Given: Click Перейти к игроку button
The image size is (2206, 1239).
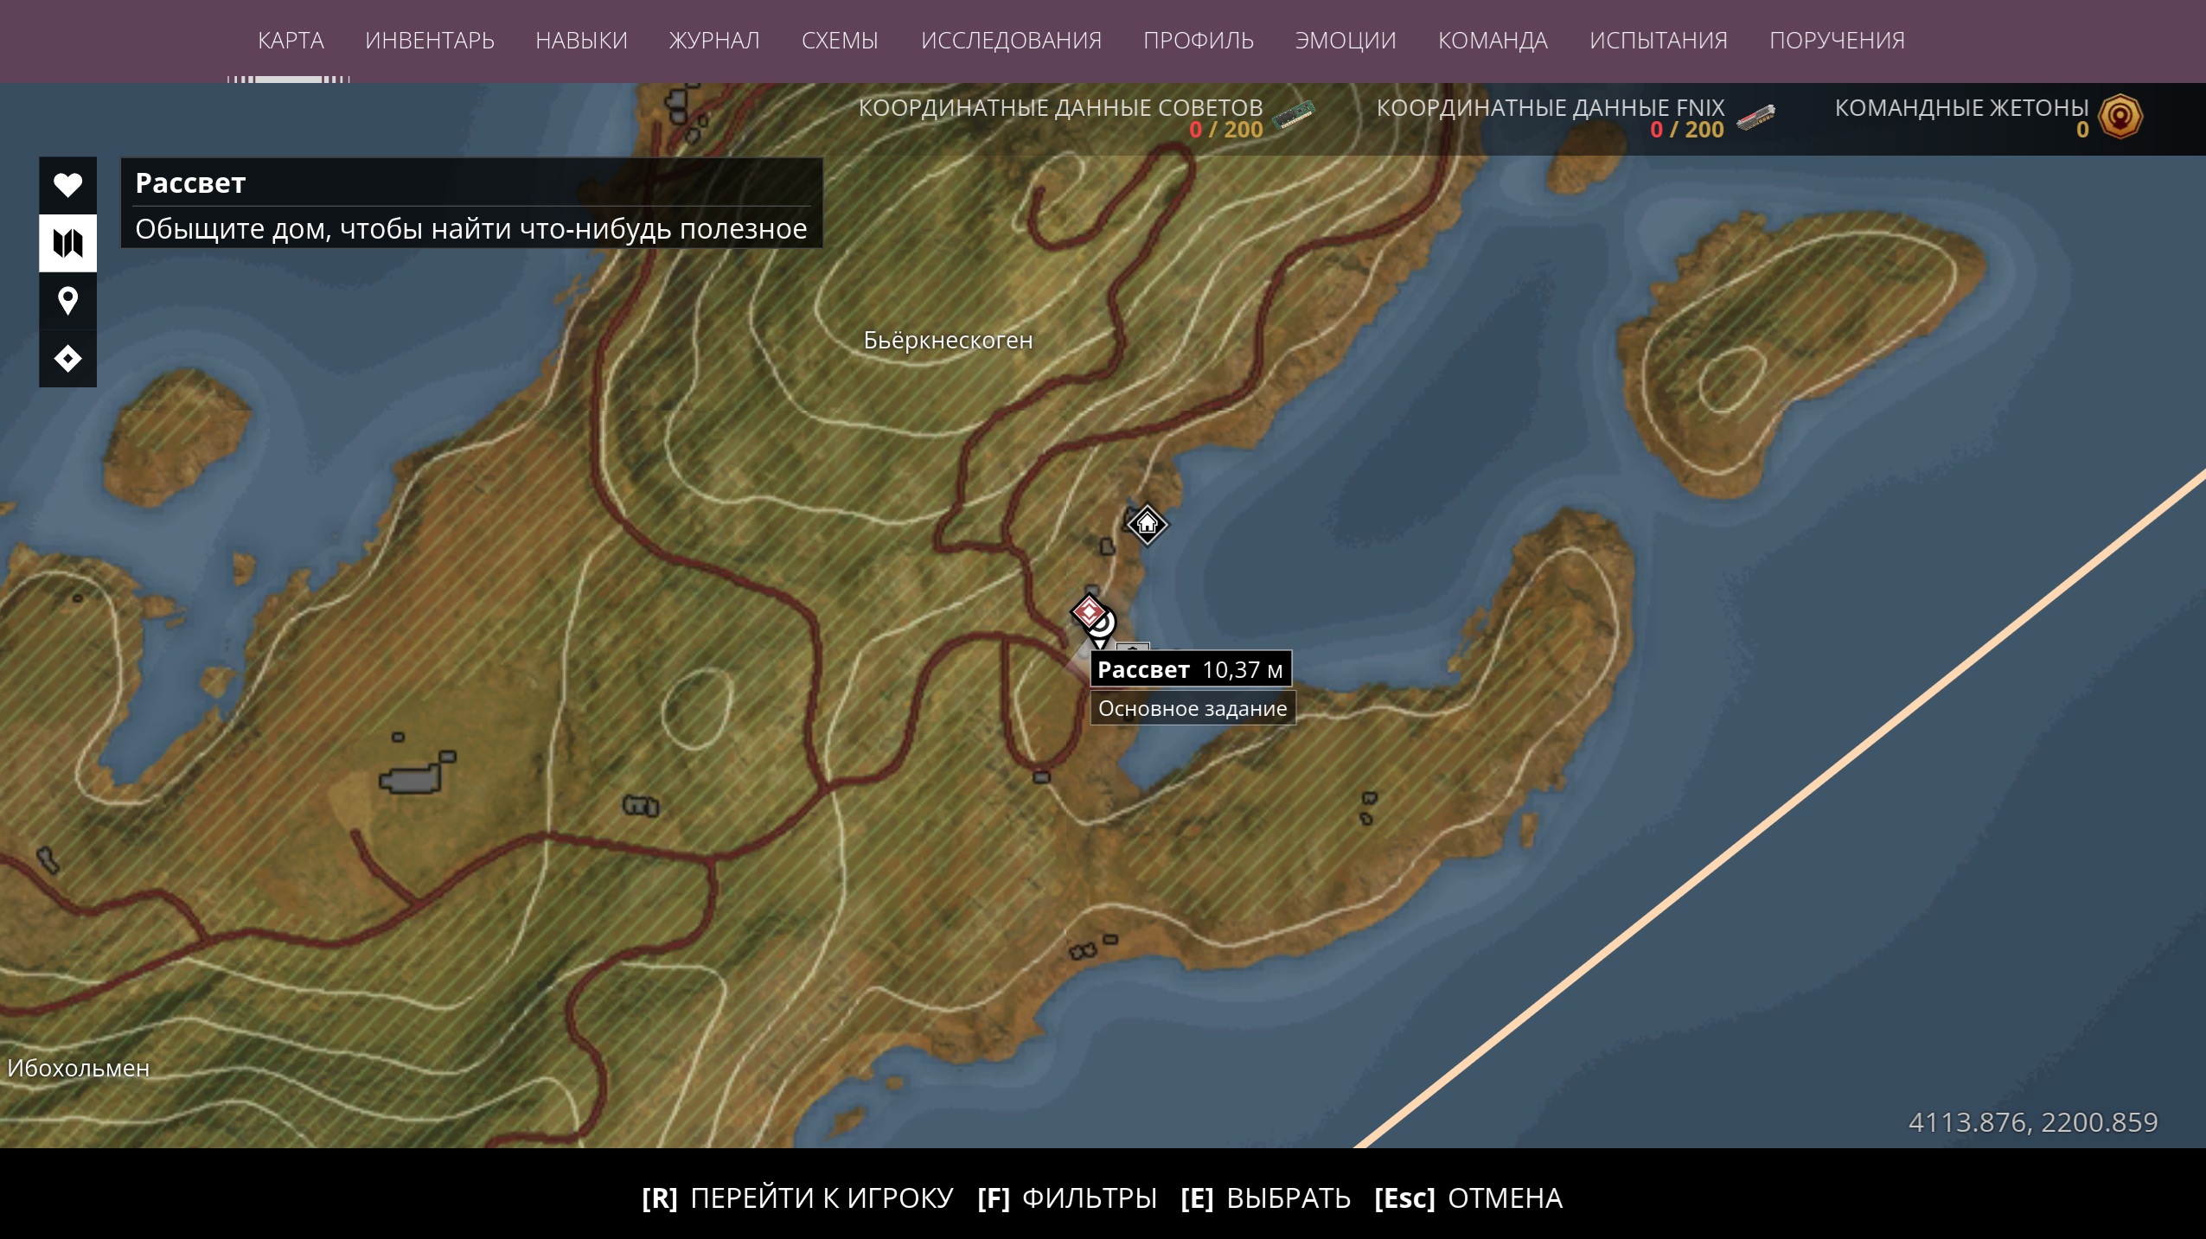Looking at the screenshot, I should (797, 1198).
